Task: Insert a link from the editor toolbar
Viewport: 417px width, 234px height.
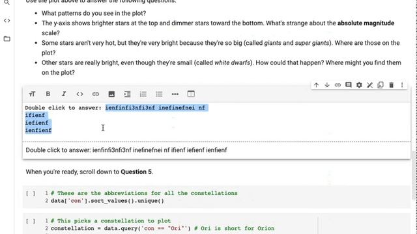Action: 96,94
